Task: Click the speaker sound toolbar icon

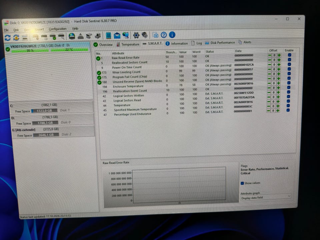Action: click(144, 35)
